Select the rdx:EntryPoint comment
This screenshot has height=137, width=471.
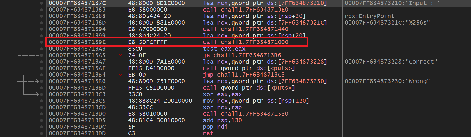369,16
